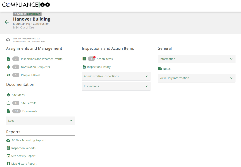Click the Notes page icon under General
The height and width of the screenshot is (167, 241).
[x=161, y=69]
